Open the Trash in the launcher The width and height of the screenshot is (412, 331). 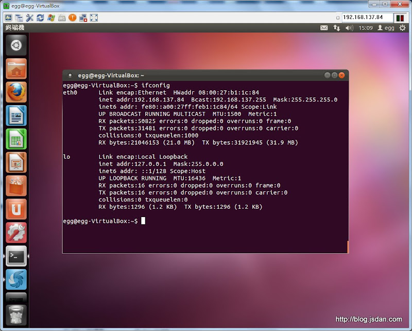pyautogui.click(x=16, y=315)
